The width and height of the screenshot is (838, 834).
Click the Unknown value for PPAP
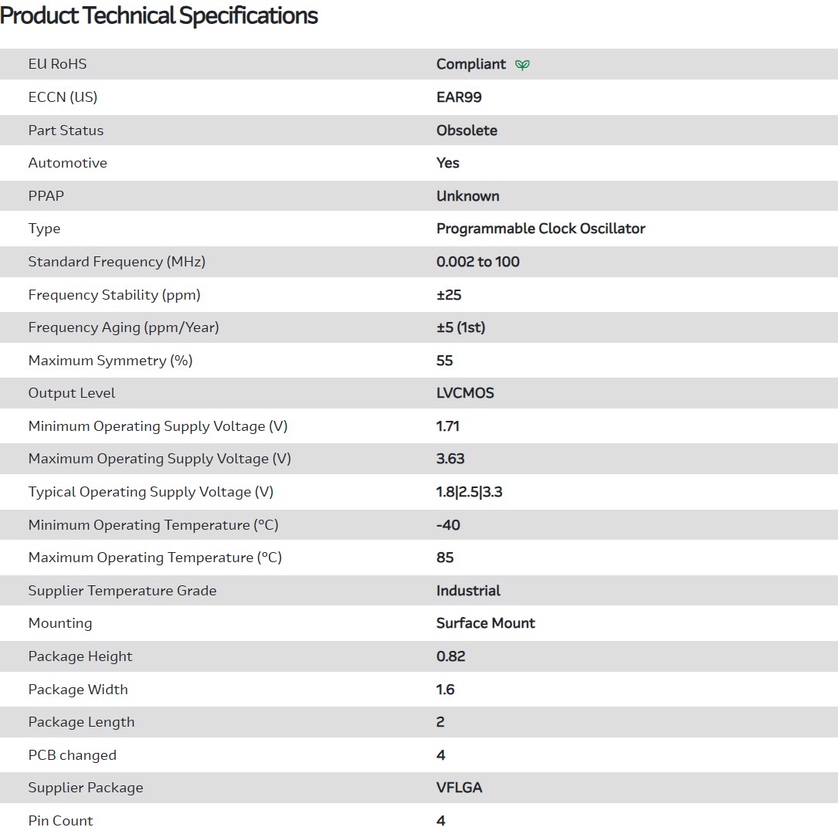(x=467, y=196)
